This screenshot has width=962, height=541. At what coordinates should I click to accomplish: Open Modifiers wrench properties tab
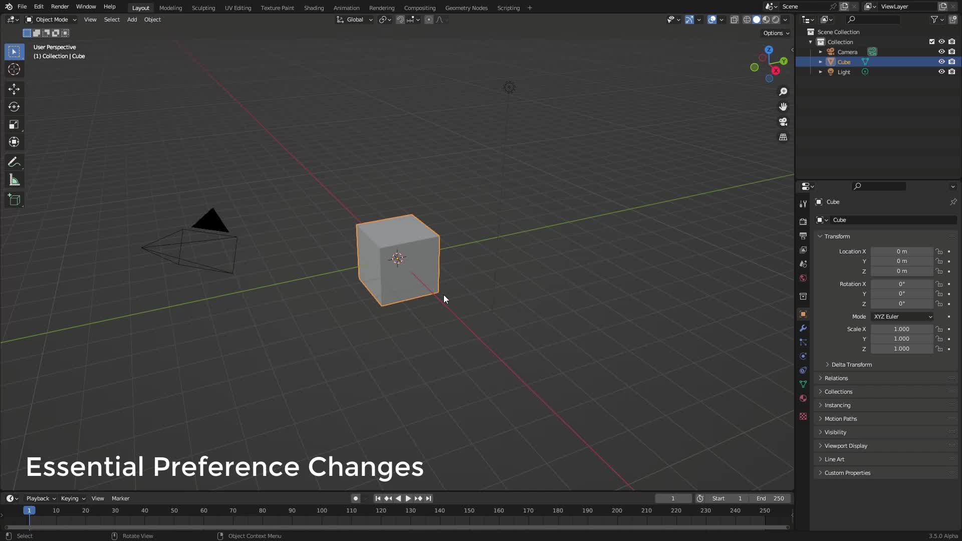tap(803, 329)
